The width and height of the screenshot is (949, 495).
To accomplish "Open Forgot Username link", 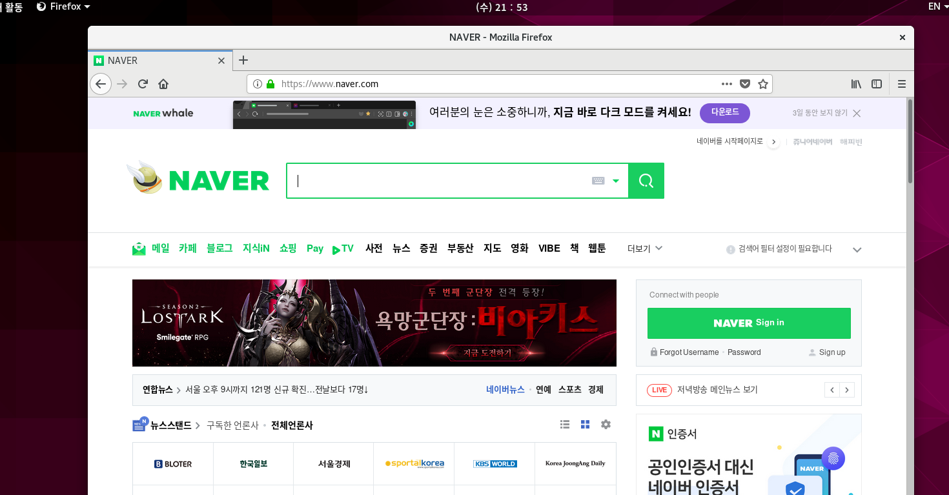I will point(689,352).
